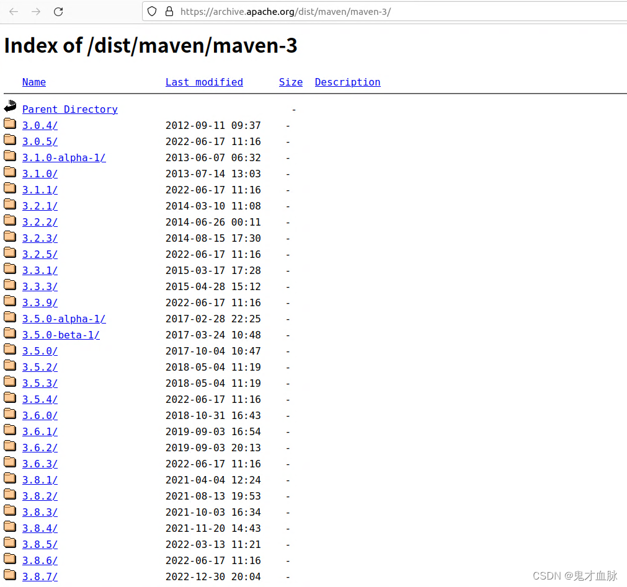Open the 3.2.2/ directory link
The height and width of the screenshot is (587, 627).
pyautogui.click(x=40, y=222)
